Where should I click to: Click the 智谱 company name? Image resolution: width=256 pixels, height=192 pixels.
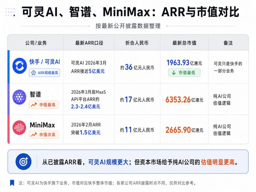point(35,94)
